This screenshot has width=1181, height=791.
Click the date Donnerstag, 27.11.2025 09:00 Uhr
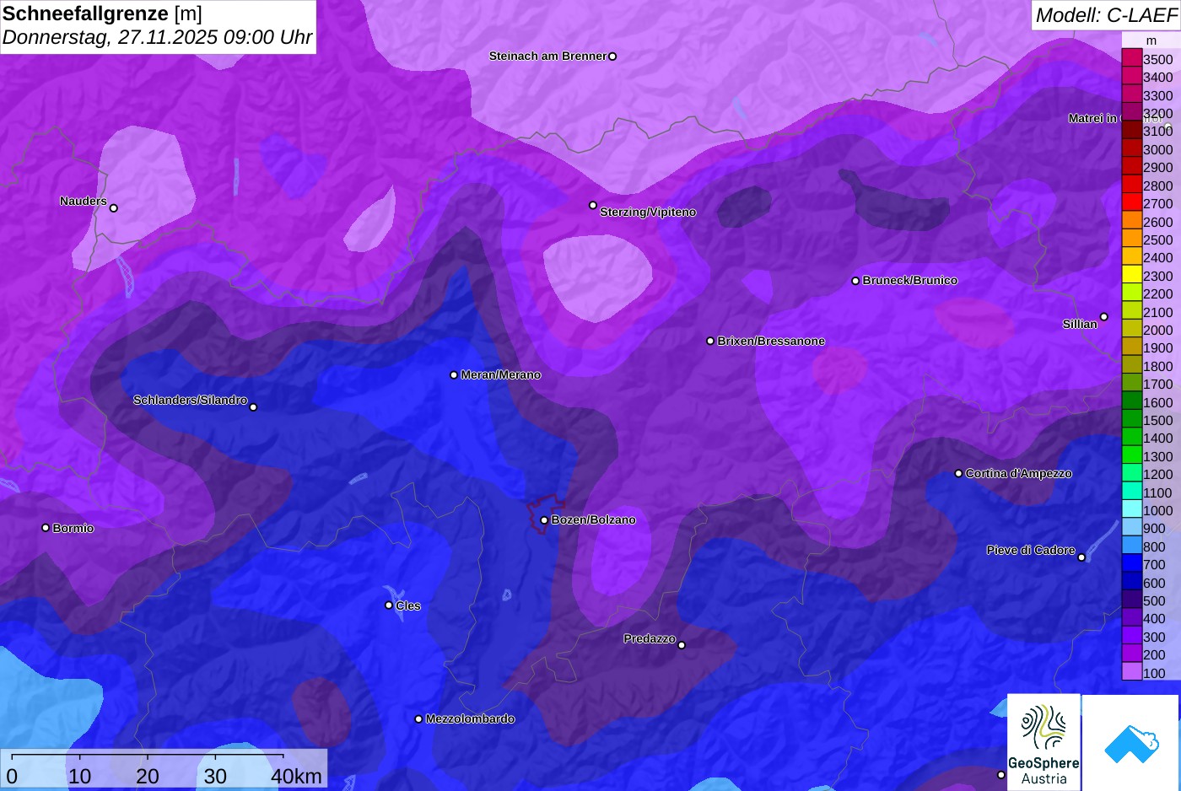(158, 37)
